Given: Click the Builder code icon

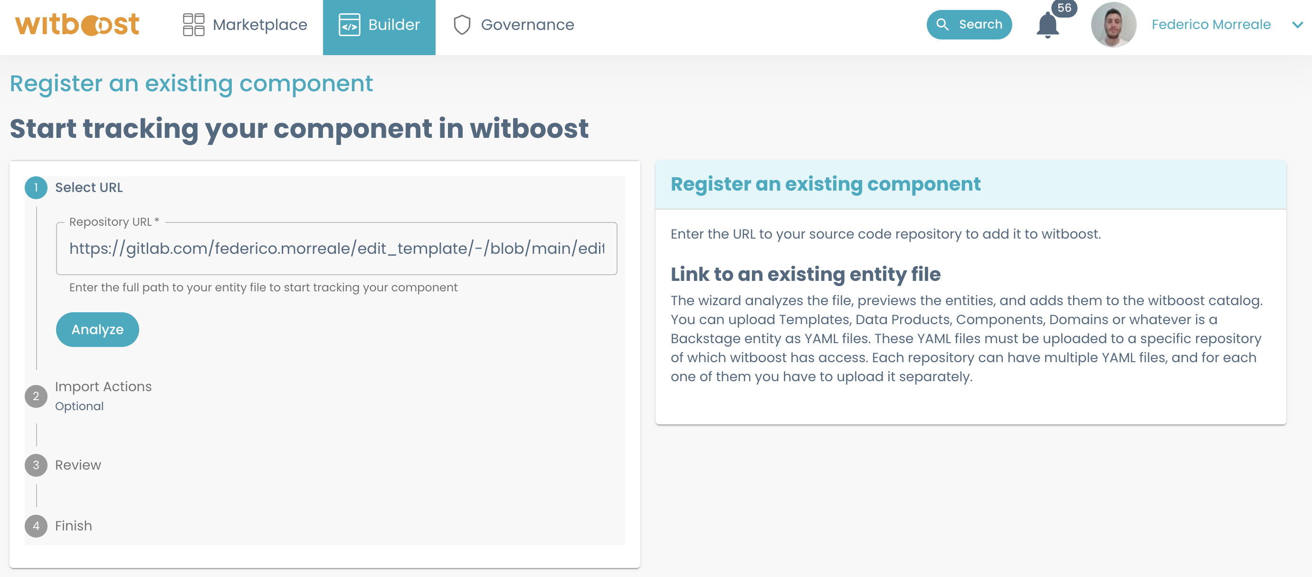Looking at the screenshot, I should click(348, 24).
